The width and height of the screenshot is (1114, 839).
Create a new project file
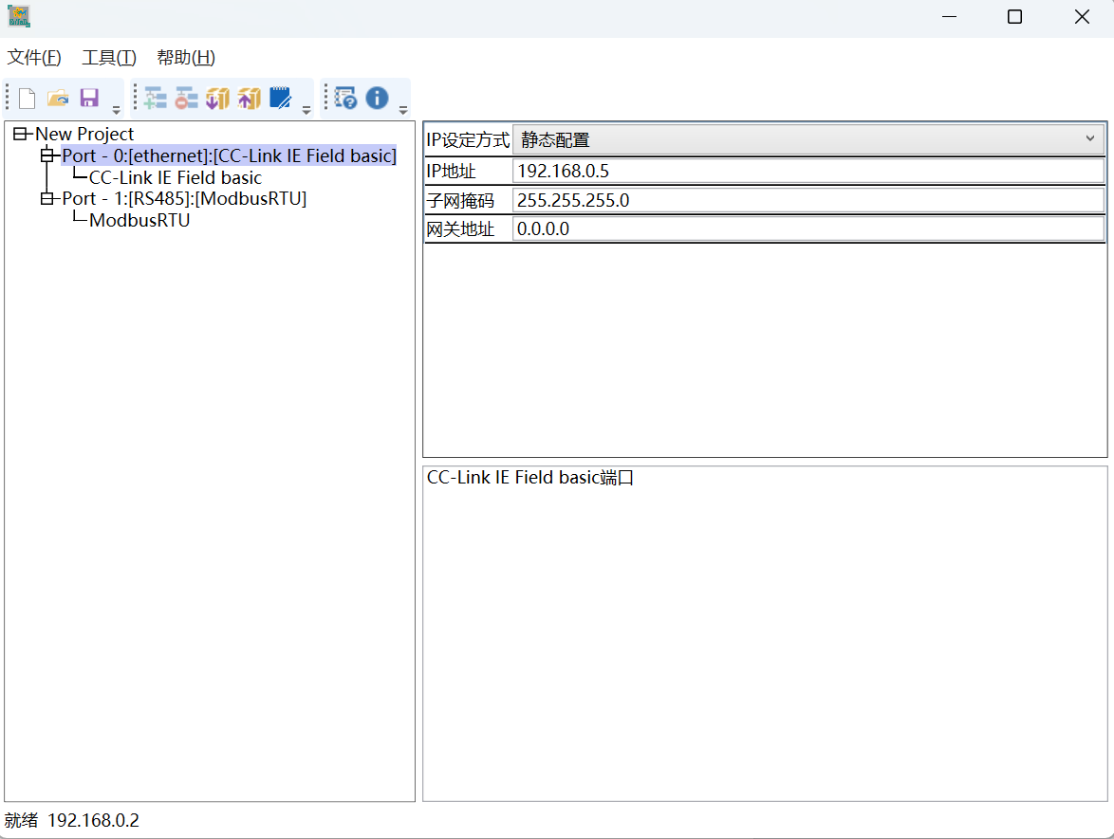tap(27, 98)
